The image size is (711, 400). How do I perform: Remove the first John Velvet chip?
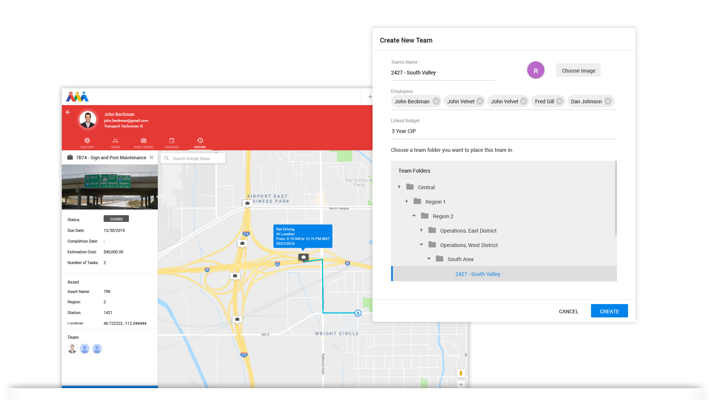tap(480, 101)
